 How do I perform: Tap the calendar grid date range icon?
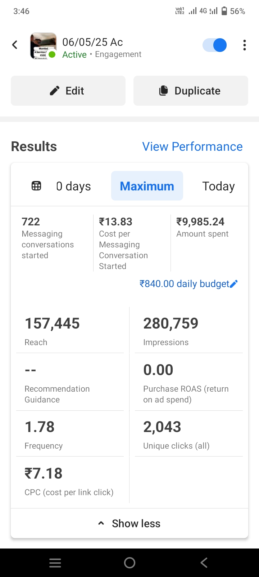pyautogui.click(x=36, y=186)
